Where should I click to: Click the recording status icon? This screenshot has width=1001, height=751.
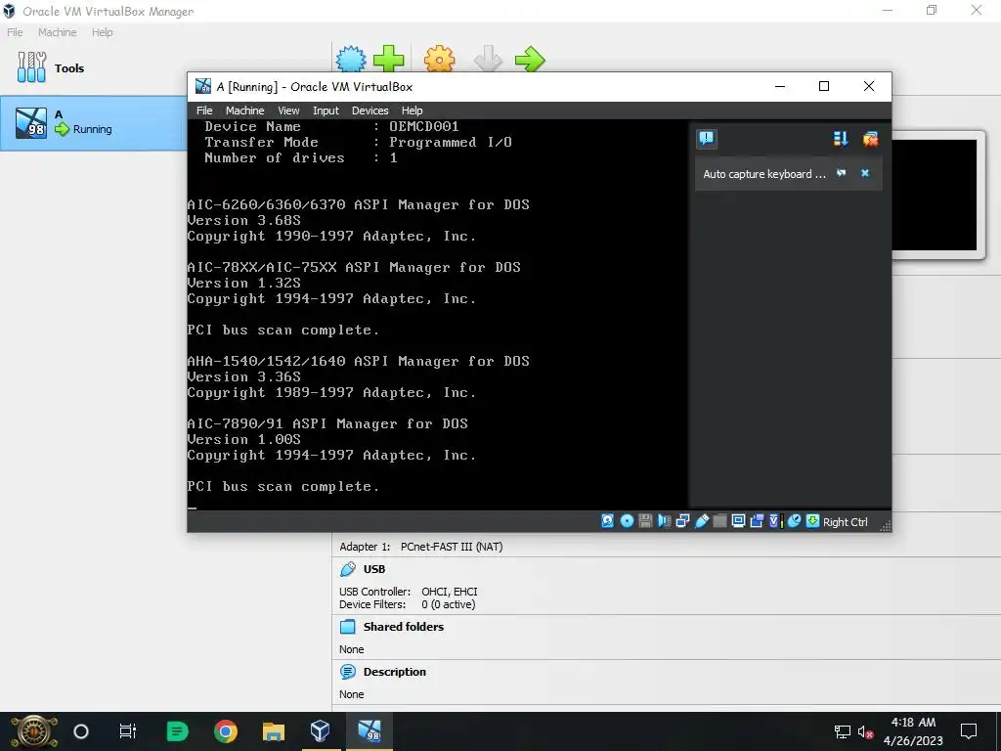pyautogui.click(x=757, y=521)
